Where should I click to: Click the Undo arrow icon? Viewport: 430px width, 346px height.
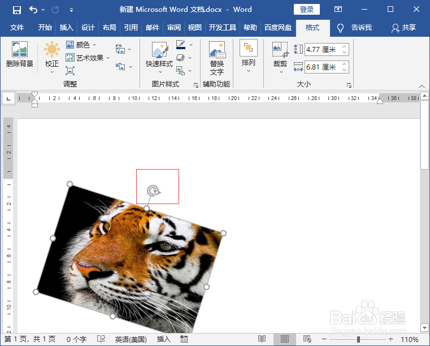pyautogui.click(x=33, y=10)
